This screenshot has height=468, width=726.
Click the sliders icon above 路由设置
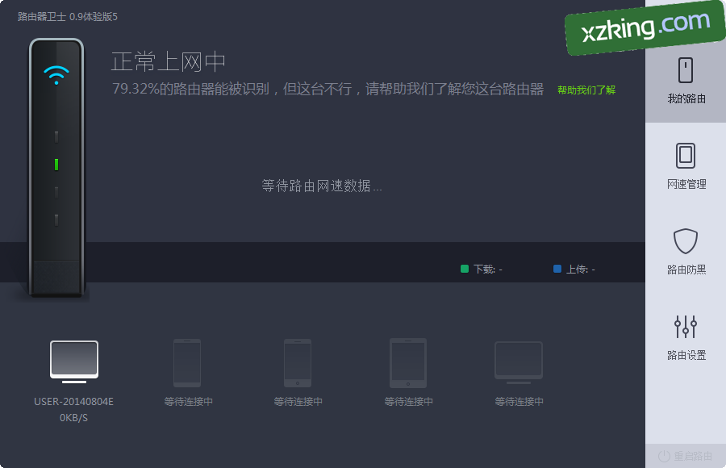pos(686,327)
